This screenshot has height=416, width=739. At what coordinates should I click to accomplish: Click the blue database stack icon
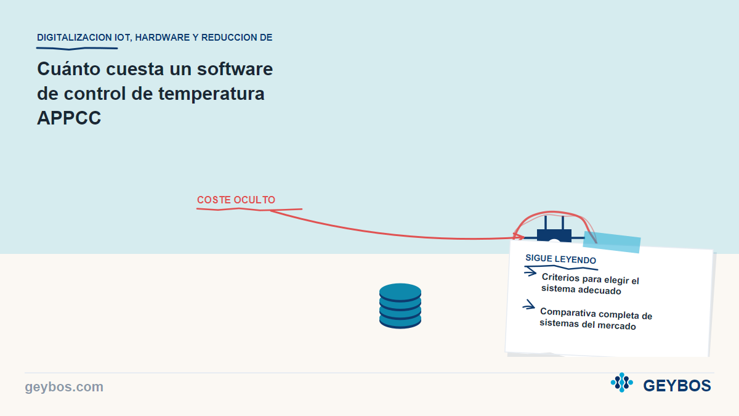tap(400, 306)
